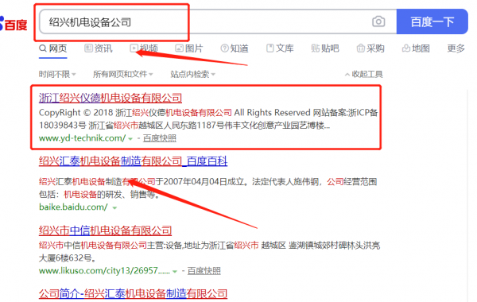Click the 贴吧 icon
This screenshot has width=477, height=302.
pyautogui.click(x=315, y=48)
